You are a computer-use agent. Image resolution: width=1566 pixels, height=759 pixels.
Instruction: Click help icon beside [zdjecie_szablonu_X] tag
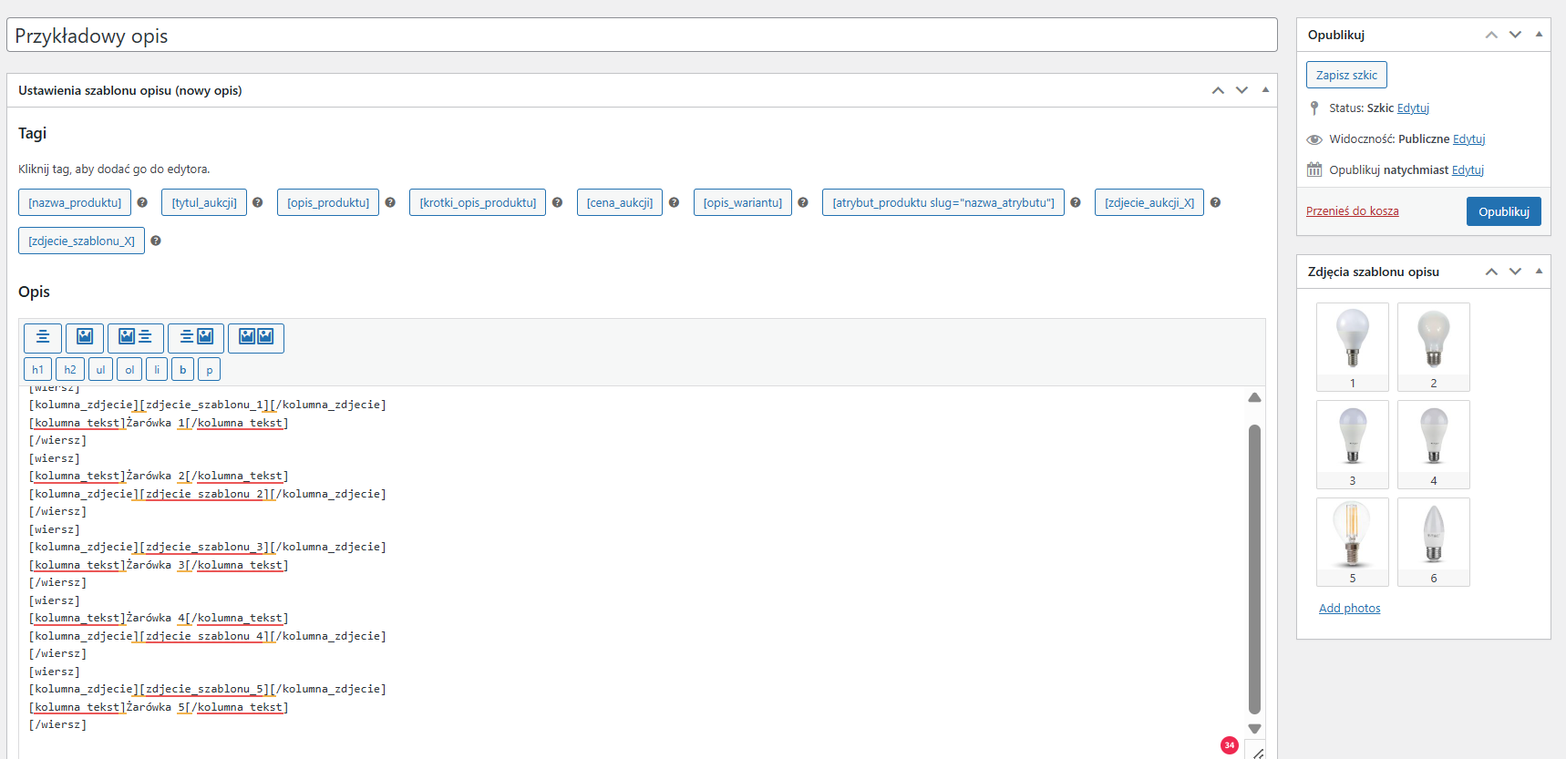tap(156, 241)
